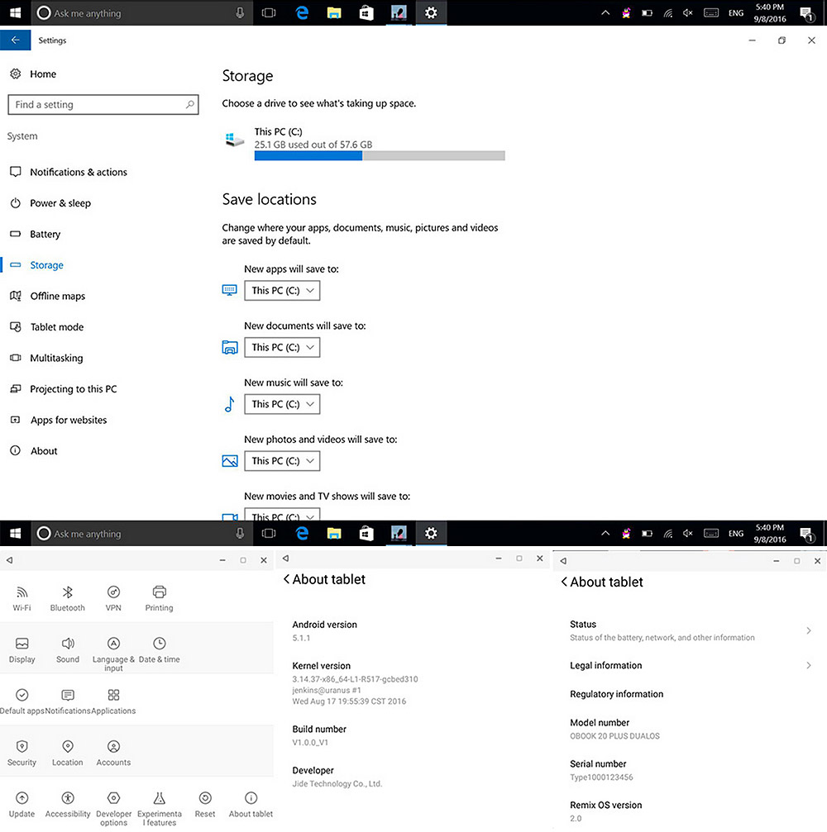Open Update settings icon
Screen dimensions: 827x832
pyautogui.click(x=22, y=805)
